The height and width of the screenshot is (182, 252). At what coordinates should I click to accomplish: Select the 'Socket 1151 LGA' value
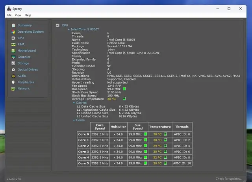(120, 46)
